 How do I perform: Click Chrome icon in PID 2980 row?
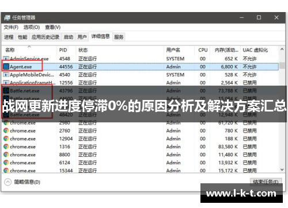(x=6, y=122)
